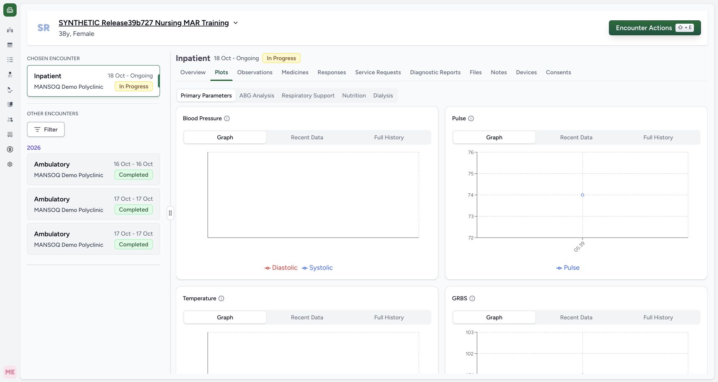Select the 16 Oct Ambulatory encounter

tap(93, 169)
